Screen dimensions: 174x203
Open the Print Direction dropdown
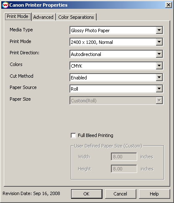point(116,54)
